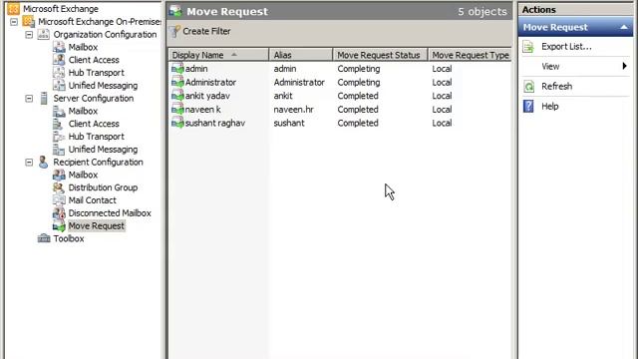Click the Move Request tree icon

[59, 226]
